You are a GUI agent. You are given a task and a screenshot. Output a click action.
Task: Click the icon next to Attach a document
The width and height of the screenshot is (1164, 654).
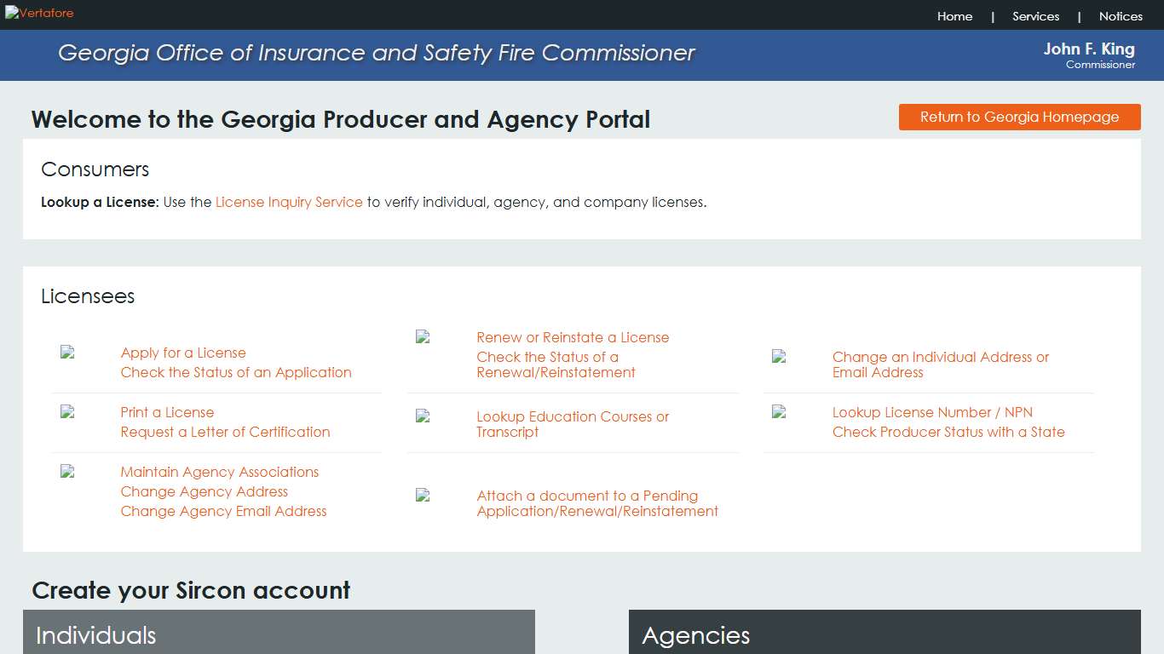(x=421, y=496)
